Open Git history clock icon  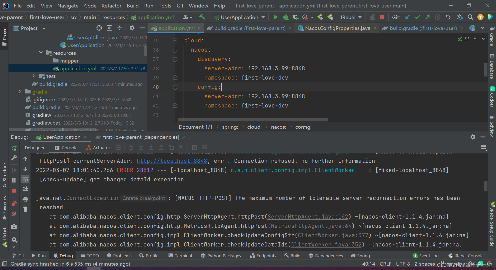pos(438,17)
